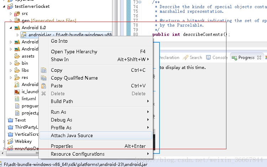Open the Profile As submenu
Screen dimensions: 267x167
pyautogui.click(x=96, y=128)
